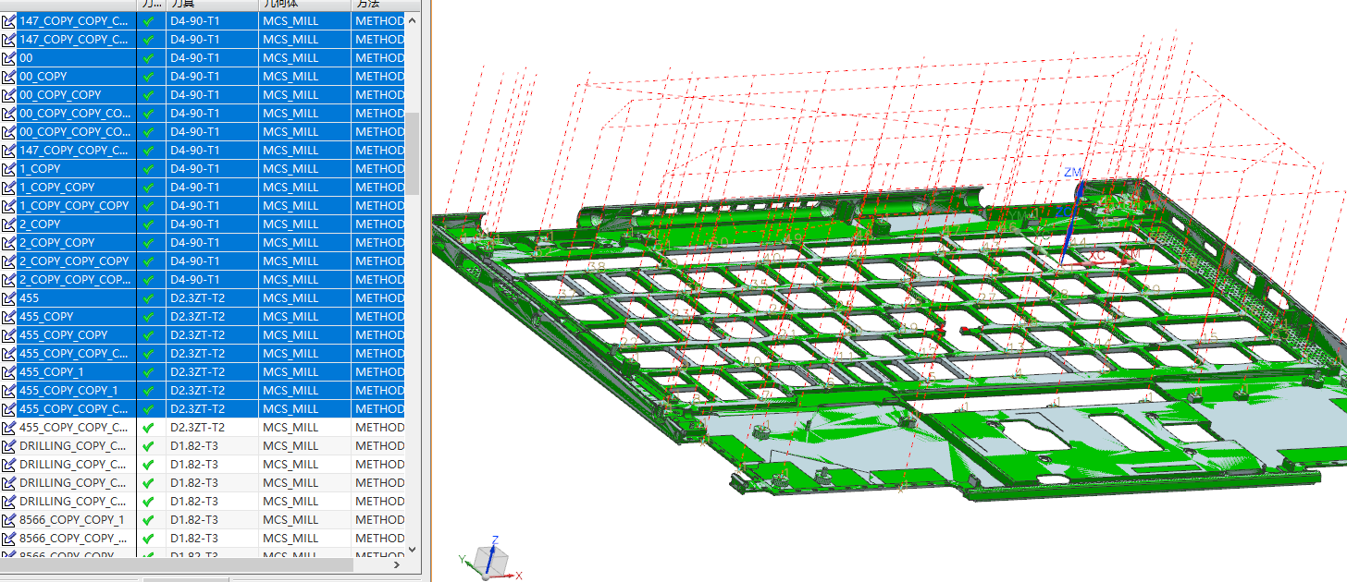Click the D4-90-T1 tool cell in the 2_COPY_COPY row
Screen dimensions: 1347x582
tap(212, 243)
